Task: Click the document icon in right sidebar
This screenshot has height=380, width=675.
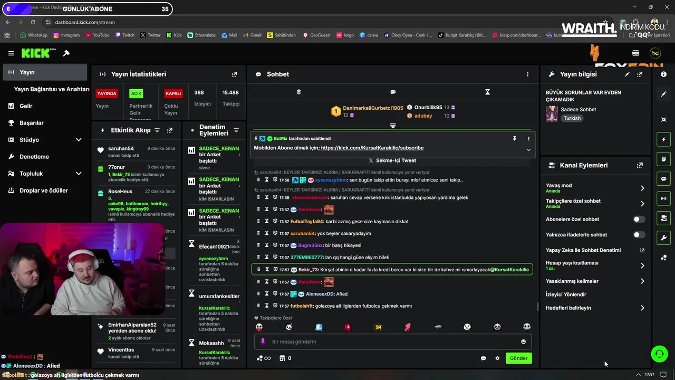Action: (x=663, y=159)
